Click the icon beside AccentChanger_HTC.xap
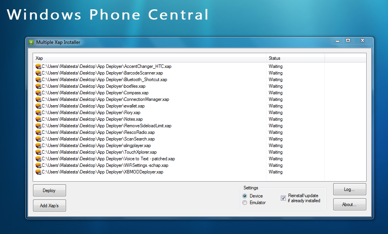This screenshot has height=234, width=388. [38, 66]
